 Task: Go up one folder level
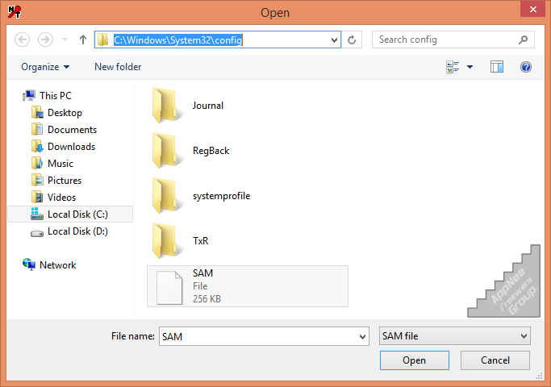point(83,40)
